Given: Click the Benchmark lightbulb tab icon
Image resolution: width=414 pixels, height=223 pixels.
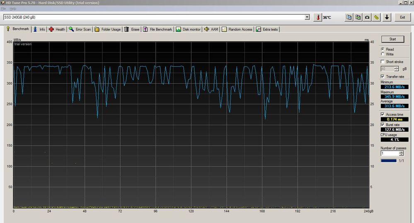Looking at the screenshot, I should click(8, 29).
